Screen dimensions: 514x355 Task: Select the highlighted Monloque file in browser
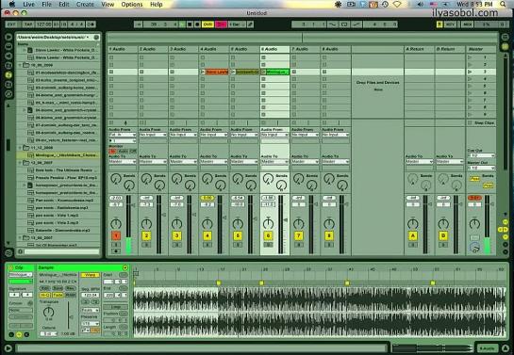tap(58, 155)
